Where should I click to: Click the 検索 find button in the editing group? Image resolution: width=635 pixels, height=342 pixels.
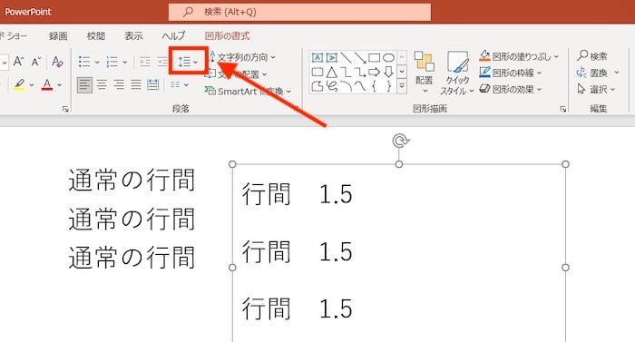point(592,56)
